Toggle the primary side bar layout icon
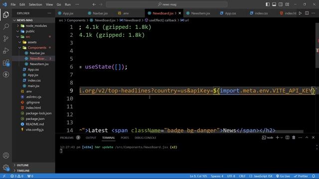This screenshot has width=319, height=179. (x=268, y=4)
